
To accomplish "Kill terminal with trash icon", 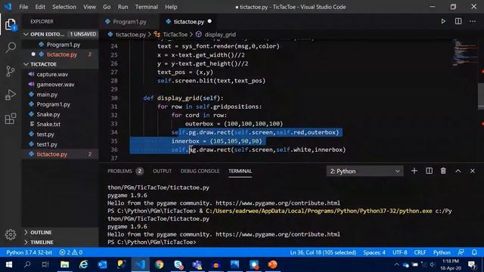I will click(443, 171).
